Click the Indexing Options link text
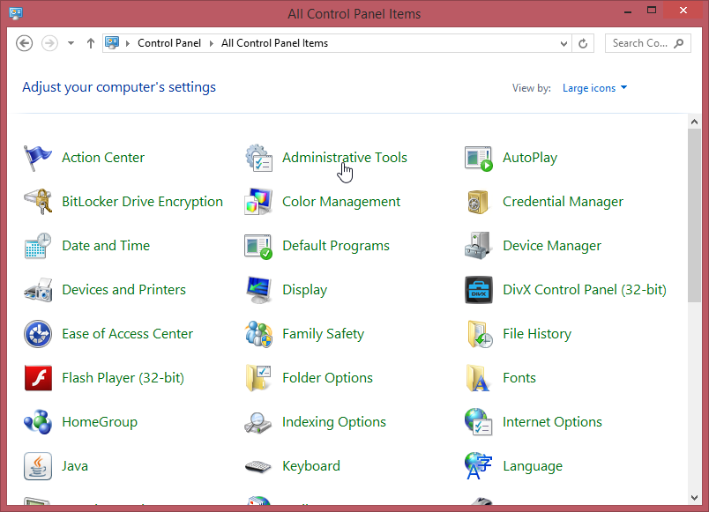The image size is (709, 512). [334, 422]
